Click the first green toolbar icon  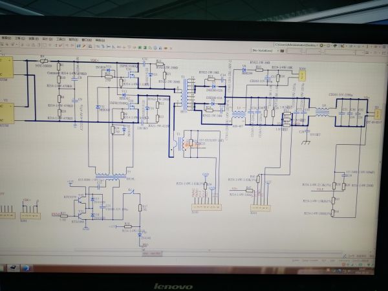click(140, 47)
